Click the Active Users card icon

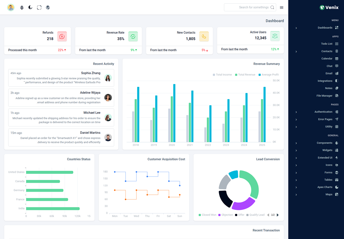[275, 36]
